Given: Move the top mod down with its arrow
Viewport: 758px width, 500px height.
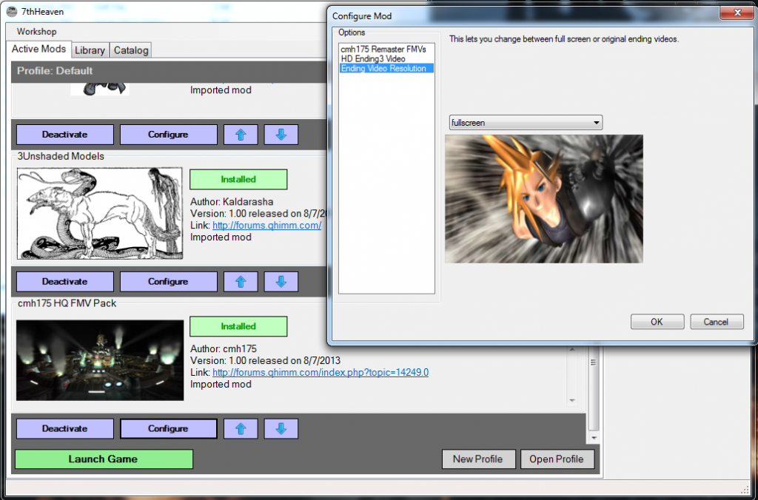Looking at the screenshot, I should click(281, 135).
